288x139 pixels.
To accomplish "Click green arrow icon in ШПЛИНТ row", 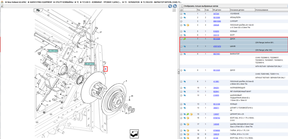I will (188, 114).
